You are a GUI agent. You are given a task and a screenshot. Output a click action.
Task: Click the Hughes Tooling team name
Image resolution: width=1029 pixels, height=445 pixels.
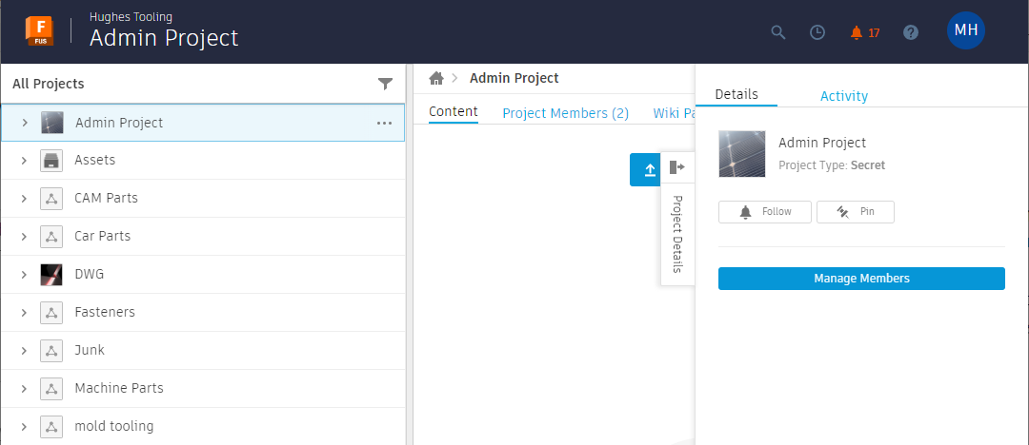coord(131,16)
